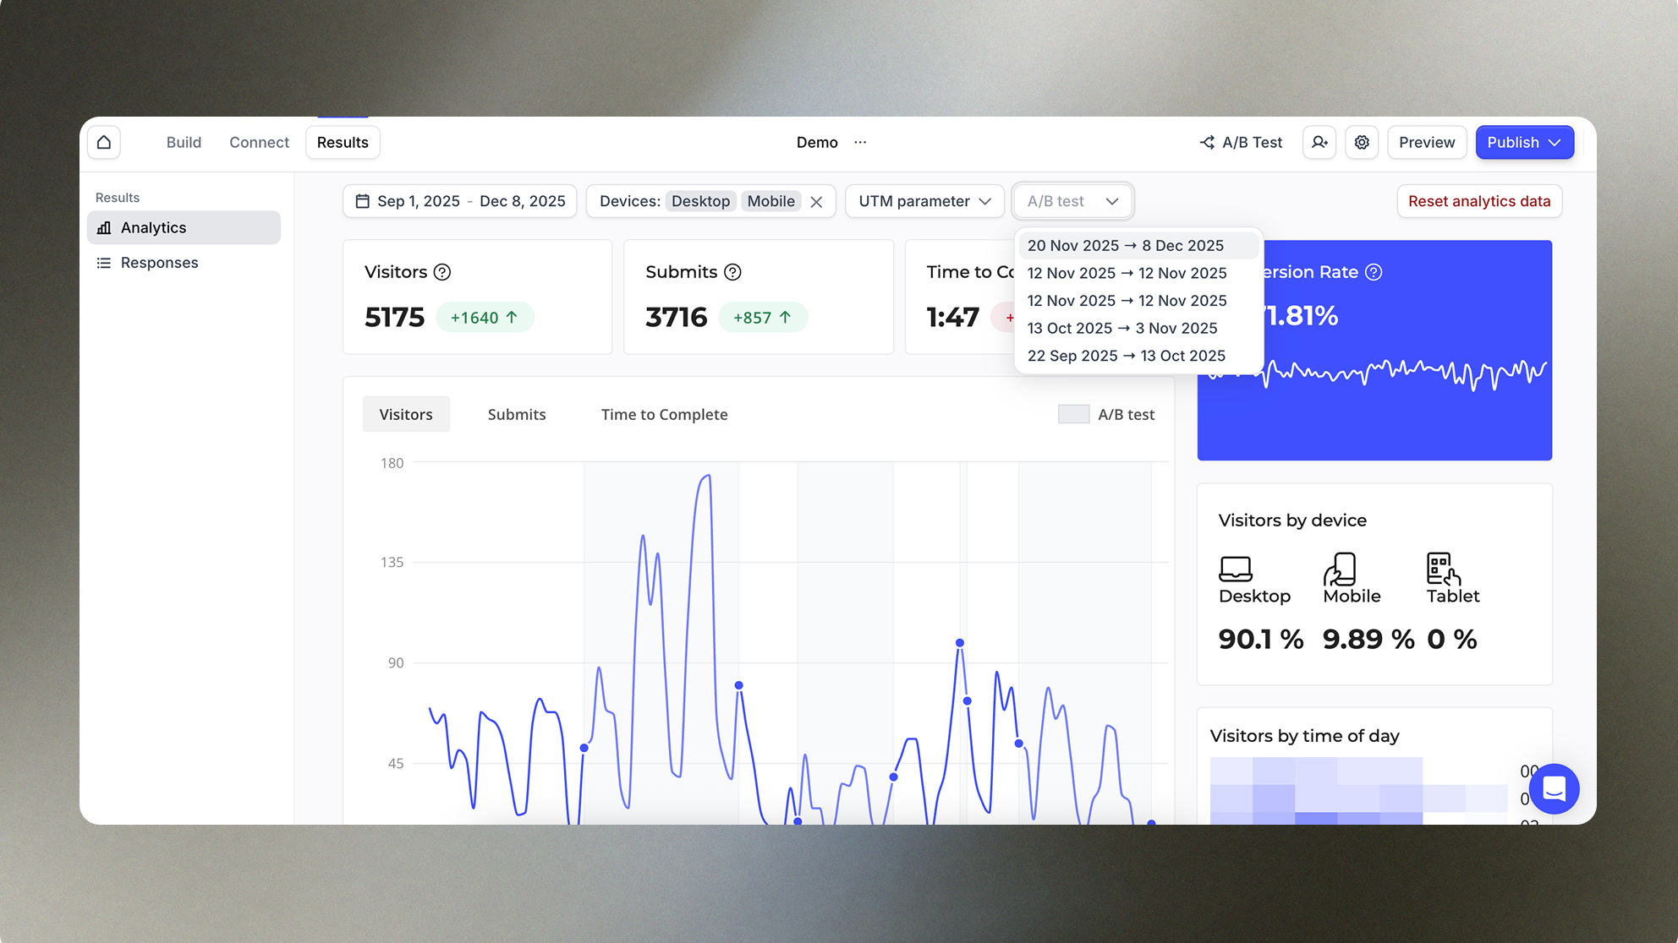Switch to the Submits chart tab
This screenshot has width=1678, height=943.
click(516, 414)
